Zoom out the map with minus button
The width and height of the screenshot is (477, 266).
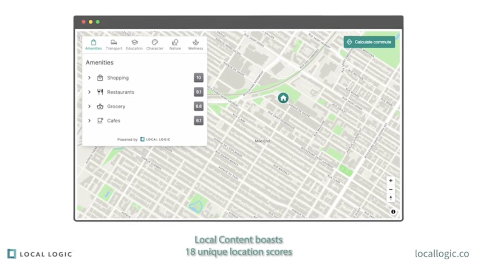click(x=391, y=189)
